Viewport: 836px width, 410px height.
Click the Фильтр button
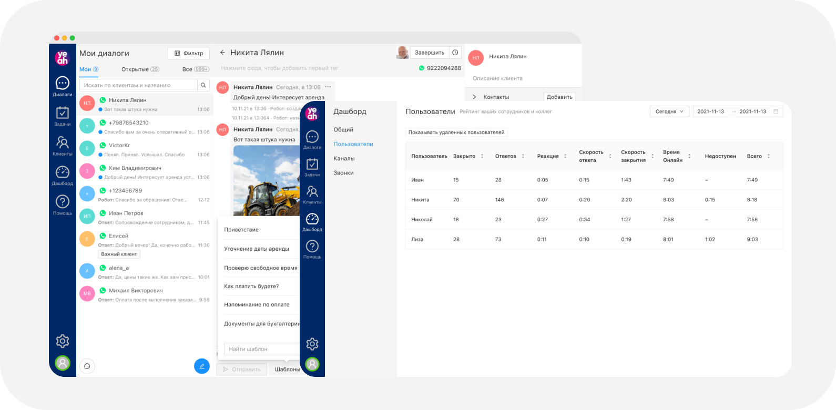click(189, 53)
